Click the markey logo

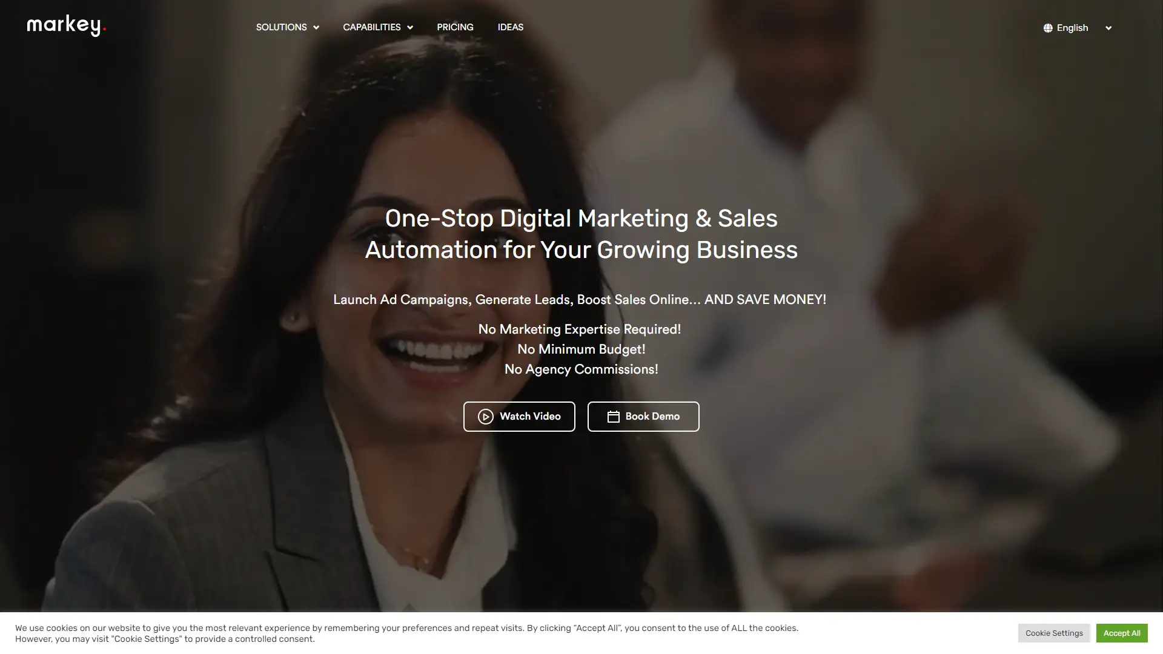pyautogui.click(x=67, y=25)
